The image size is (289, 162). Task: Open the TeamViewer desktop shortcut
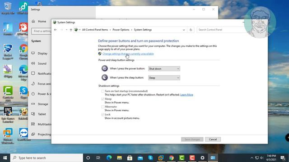click(24, 135)
